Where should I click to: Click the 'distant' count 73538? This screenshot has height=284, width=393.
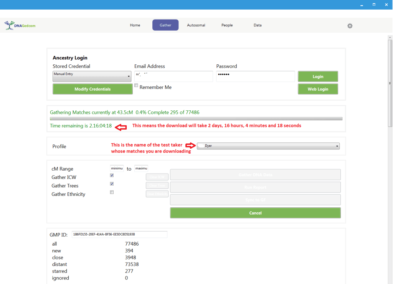(x=132, y=264)
